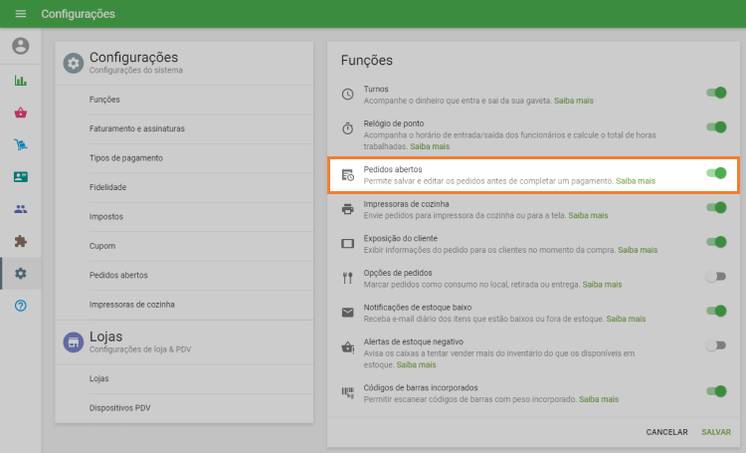Open the employees ID card icon

[21, 176]
